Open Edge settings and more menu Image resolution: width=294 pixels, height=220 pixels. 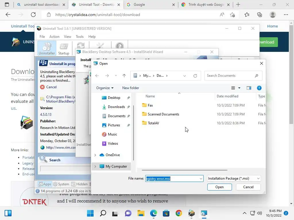[286, 15]
